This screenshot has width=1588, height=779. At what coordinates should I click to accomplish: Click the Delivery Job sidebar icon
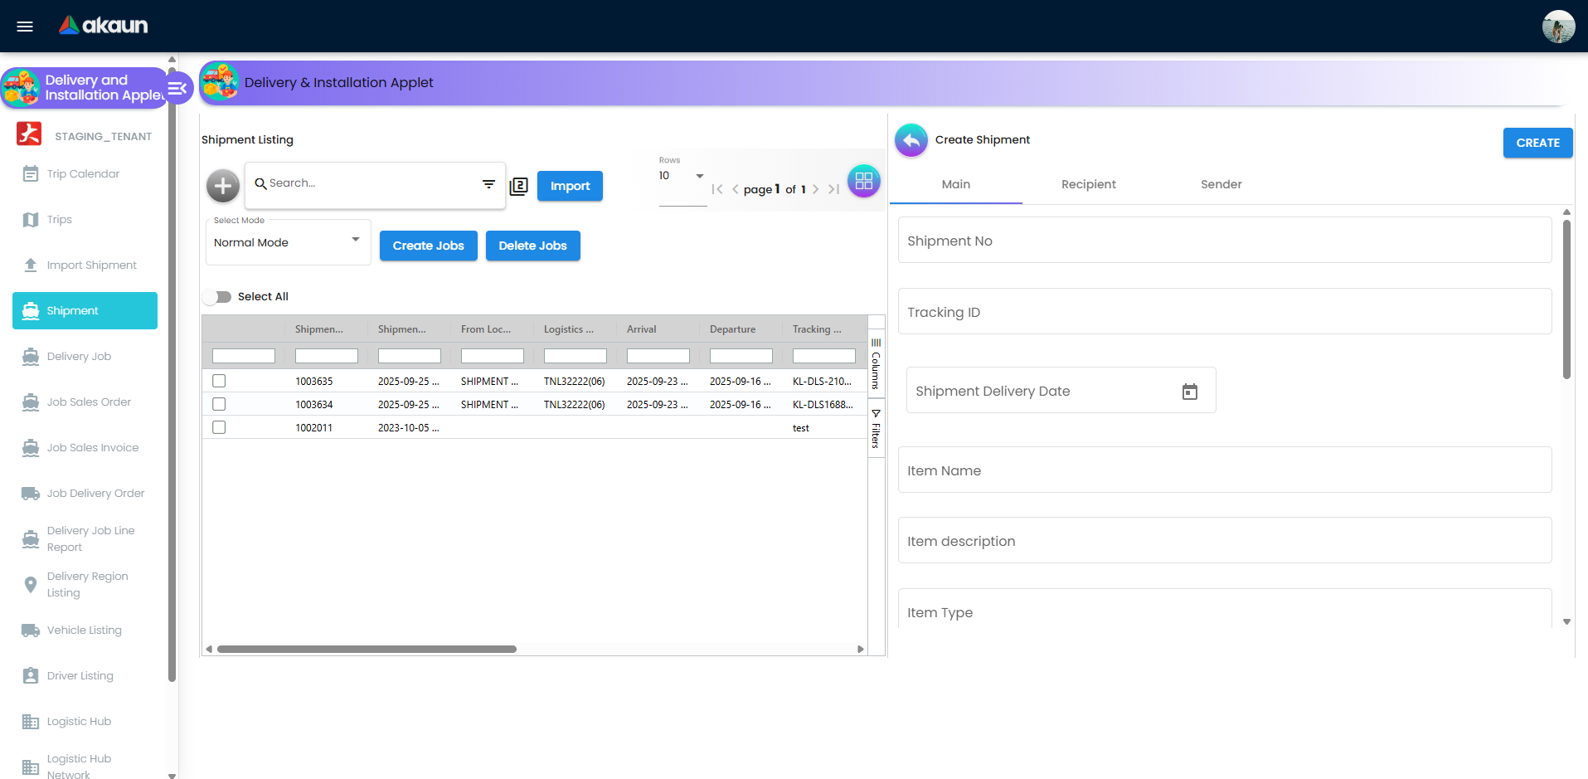(x=29, y=356)
